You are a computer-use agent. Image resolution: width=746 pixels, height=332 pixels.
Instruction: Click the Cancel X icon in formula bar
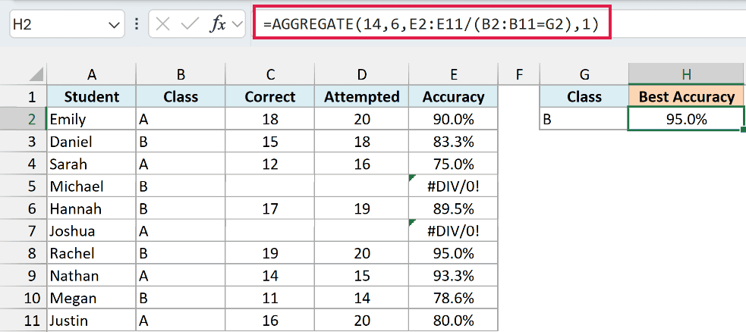click(162, 25)
